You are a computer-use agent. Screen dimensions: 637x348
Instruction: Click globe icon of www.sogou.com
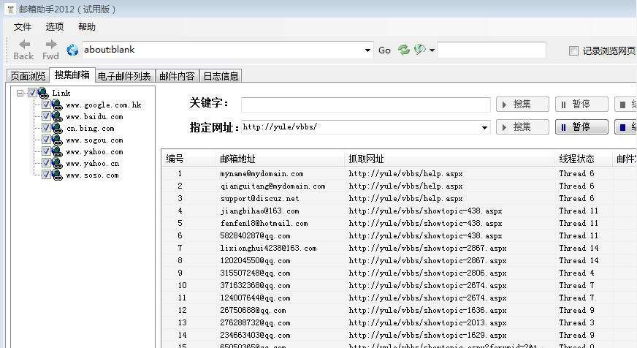[x=57, y=140]
